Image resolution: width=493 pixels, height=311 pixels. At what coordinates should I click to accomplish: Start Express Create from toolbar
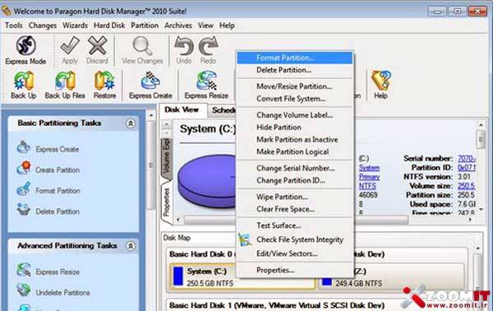(150, 85)
